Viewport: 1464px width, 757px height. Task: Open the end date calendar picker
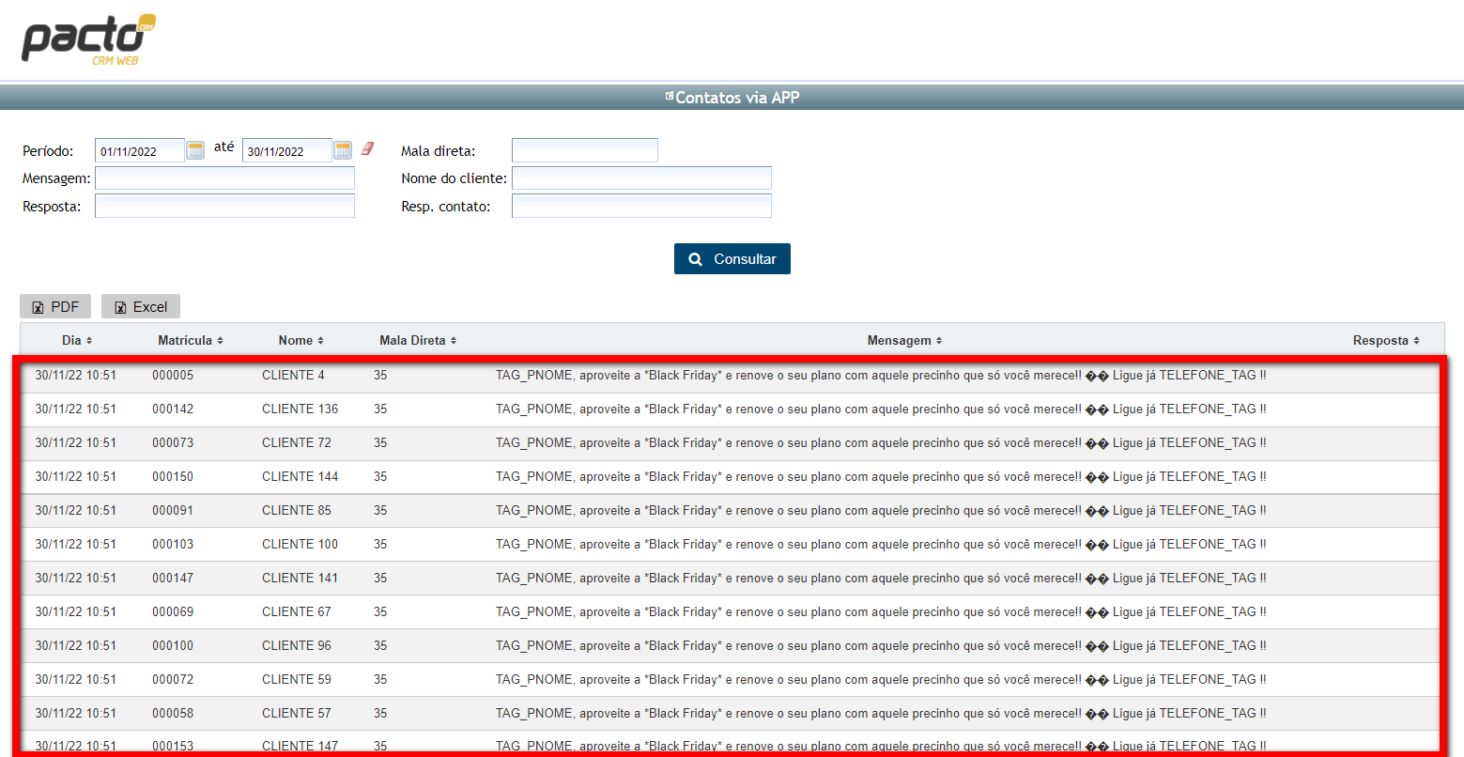[343, 150]
